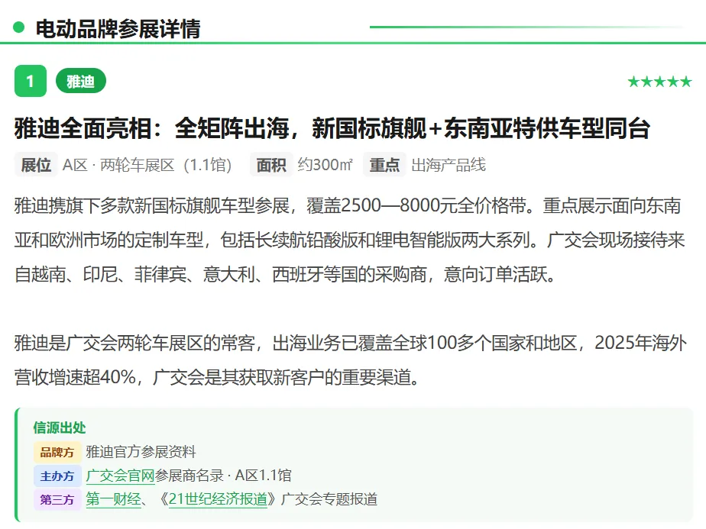Click the value 约300㎡
This screenshot has height=529, width=706.
point(325,165)
